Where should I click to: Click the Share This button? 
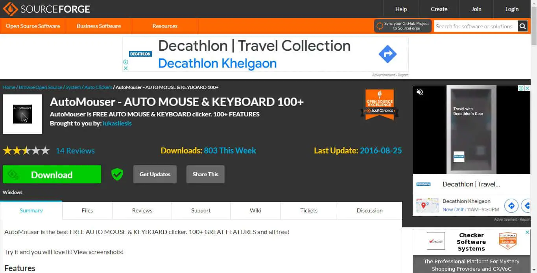205,174
